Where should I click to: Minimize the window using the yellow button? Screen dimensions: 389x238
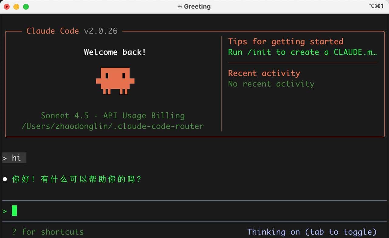pos(16,6)
